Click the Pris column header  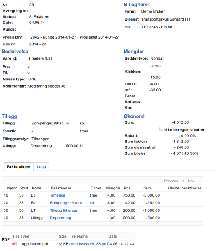[x=127, y=188]
